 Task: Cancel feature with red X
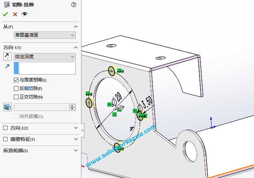click(15, 14)
